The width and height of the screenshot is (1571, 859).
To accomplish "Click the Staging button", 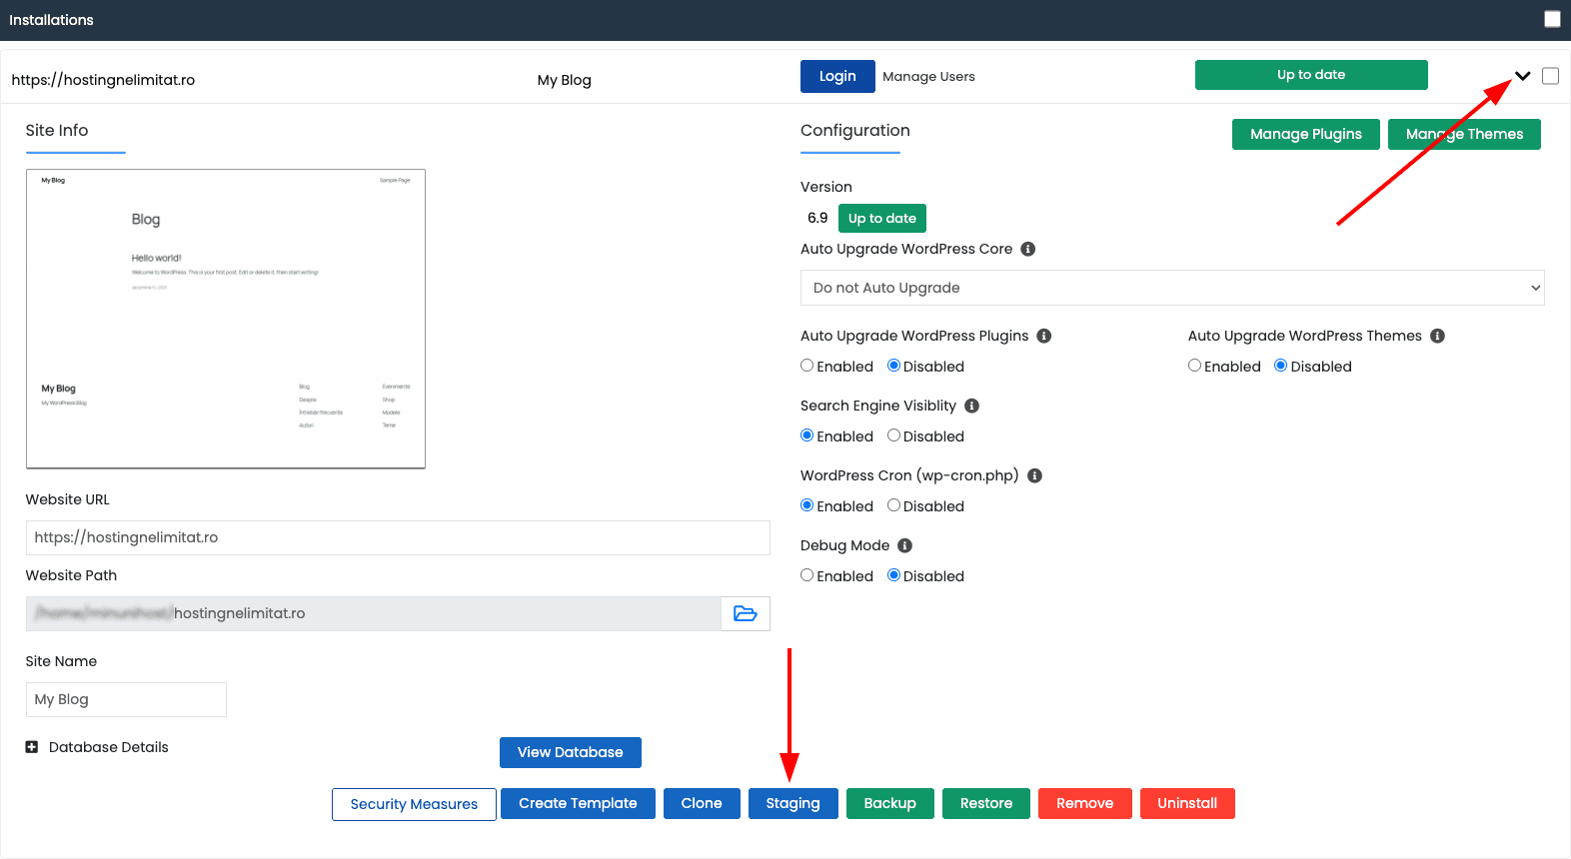I will [792, 803].
